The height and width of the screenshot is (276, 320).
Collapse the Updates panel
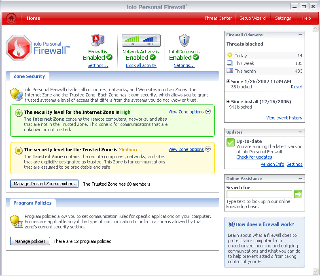tap(300, 132)
